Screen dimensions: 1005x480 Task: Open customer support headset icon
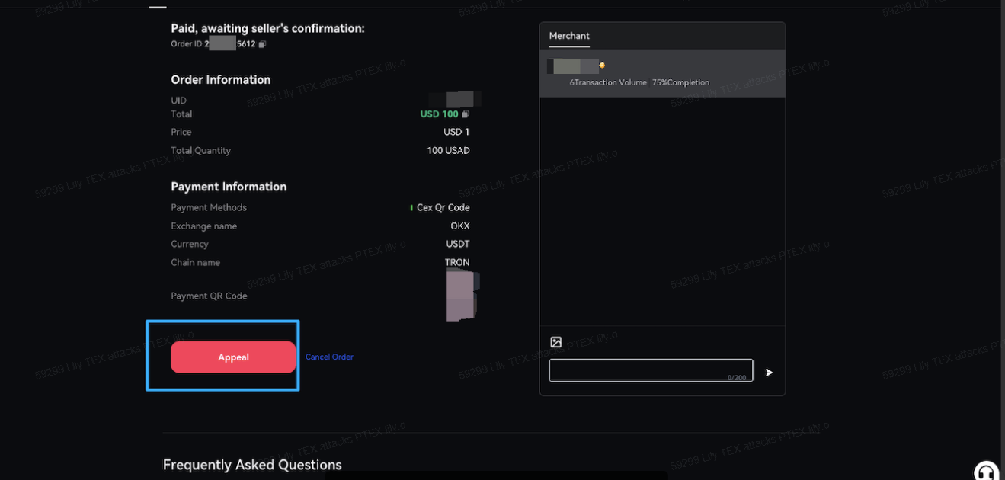pos(987,472)
